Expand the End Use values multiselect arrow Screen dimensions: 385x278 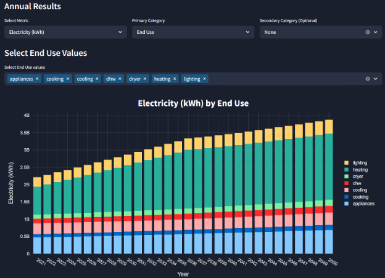coord(377,79)
